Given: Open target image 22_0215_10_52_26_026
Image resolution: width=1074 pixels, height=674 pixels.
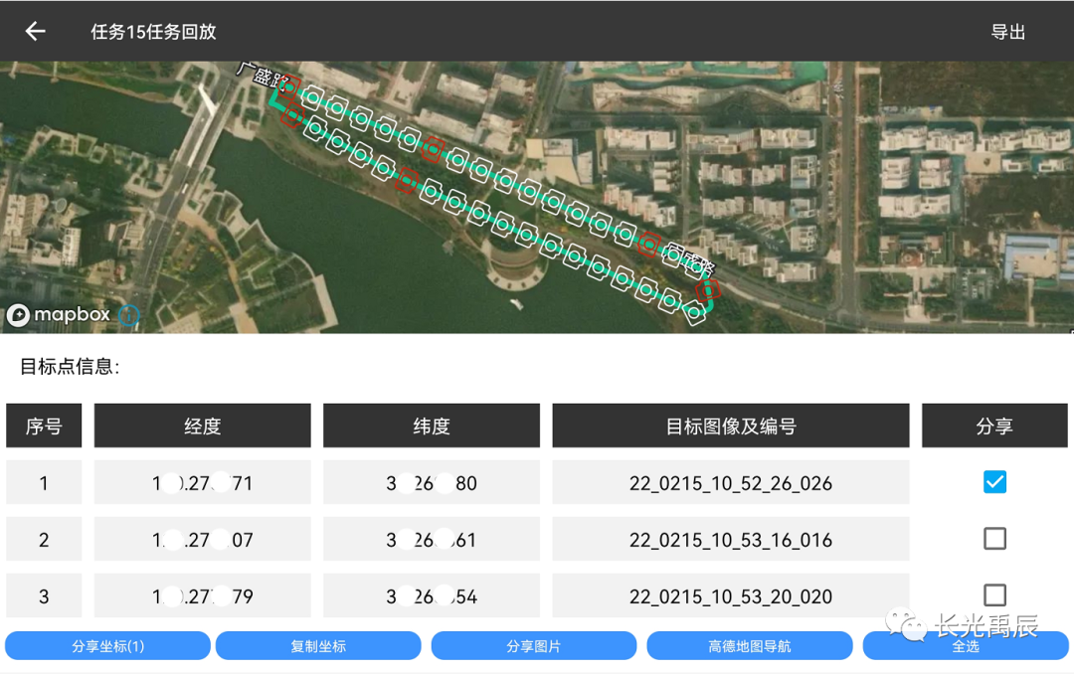Looking at the screenshot, I should [x=731, y=484].
